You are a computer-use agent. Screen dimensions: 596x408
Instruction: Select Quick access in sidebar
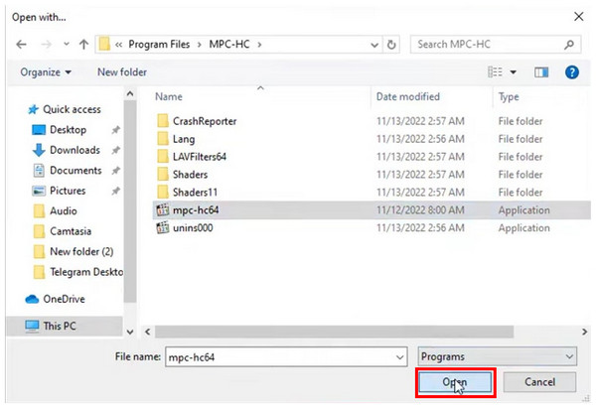65,109
